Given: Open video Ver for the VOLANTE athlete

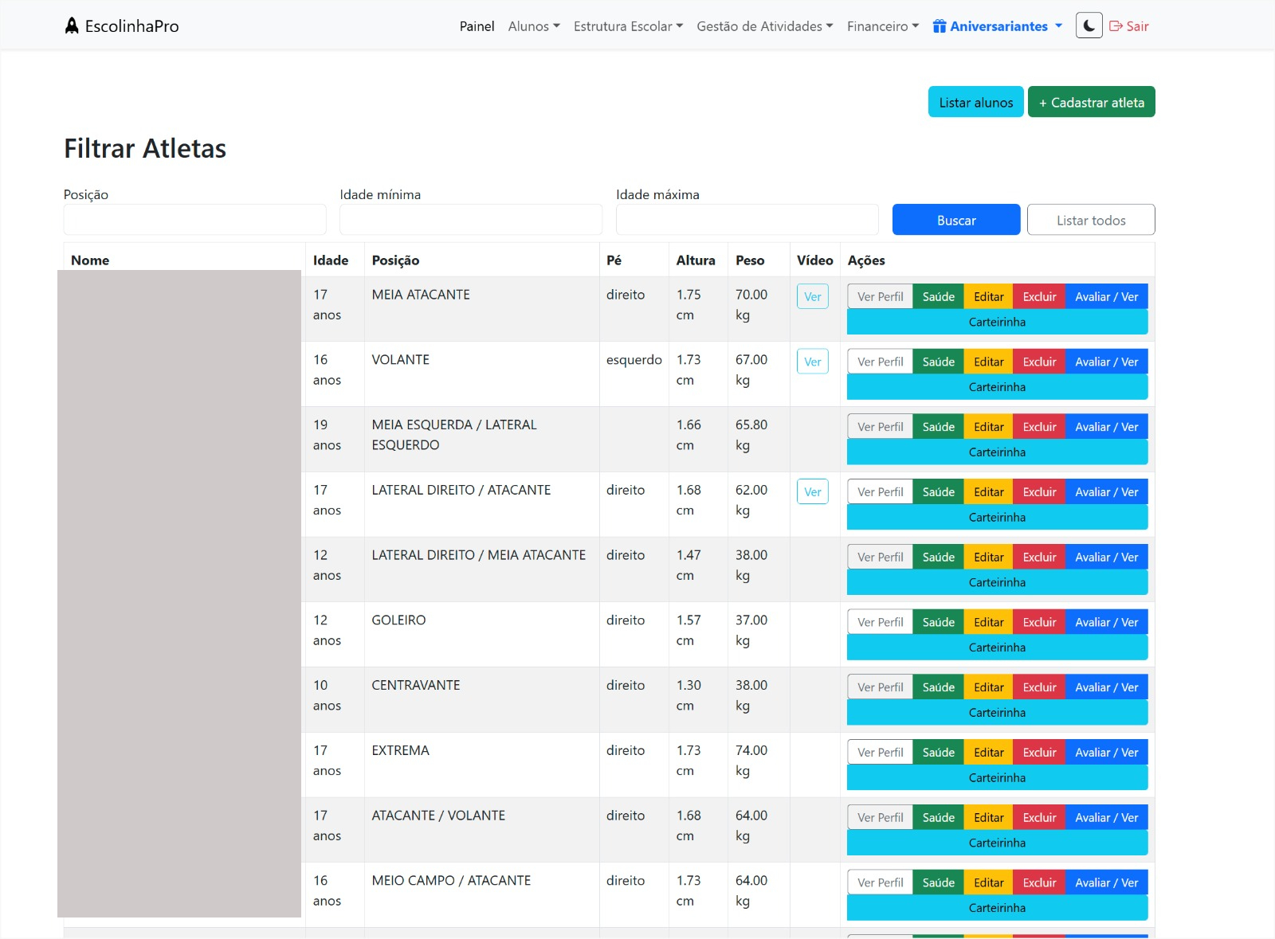Looking at the screenshot, I should (812, 362).
